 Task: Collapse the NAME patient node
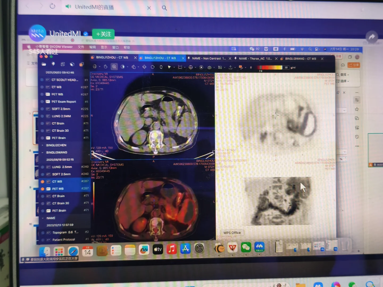pyautogui.click(x=43, y=218)
